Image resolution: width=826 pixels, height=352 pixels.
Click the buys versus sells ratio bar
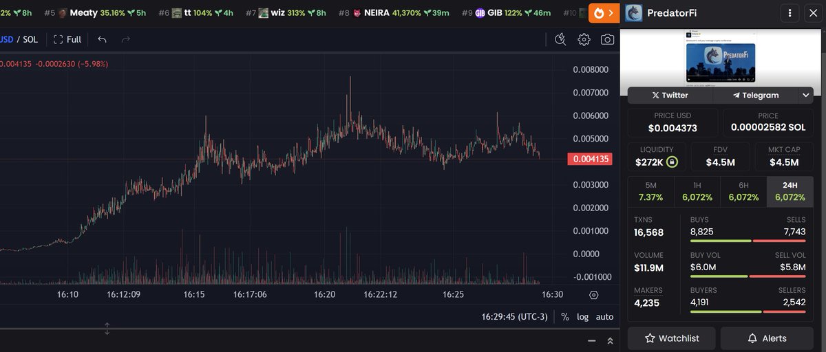[748, 241]
